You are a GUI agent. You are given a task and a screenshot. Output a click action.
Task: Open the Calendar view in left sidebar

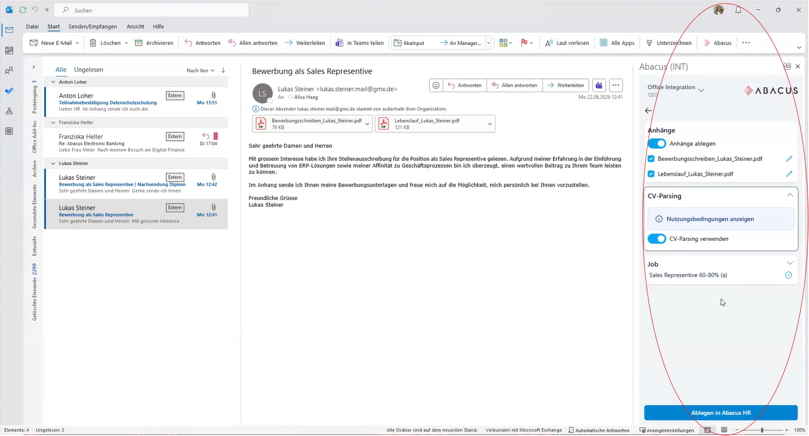[x=9, y=50]
